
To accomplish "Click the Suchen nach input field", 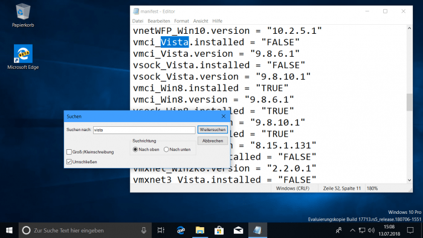I will (x=144, y=130).
